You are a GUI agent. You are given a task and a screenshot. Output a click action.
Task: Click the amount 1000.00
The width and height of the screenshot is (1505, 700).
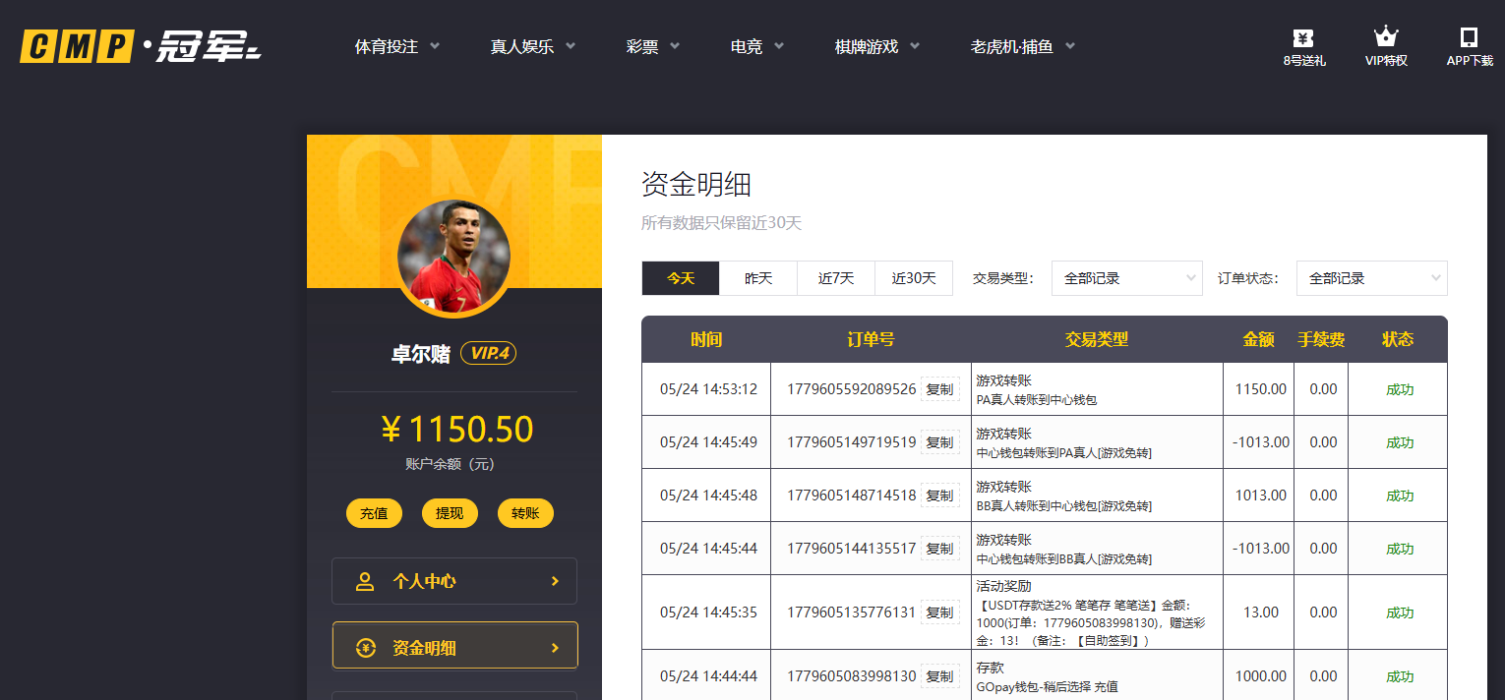click(x=1260, y=676)
